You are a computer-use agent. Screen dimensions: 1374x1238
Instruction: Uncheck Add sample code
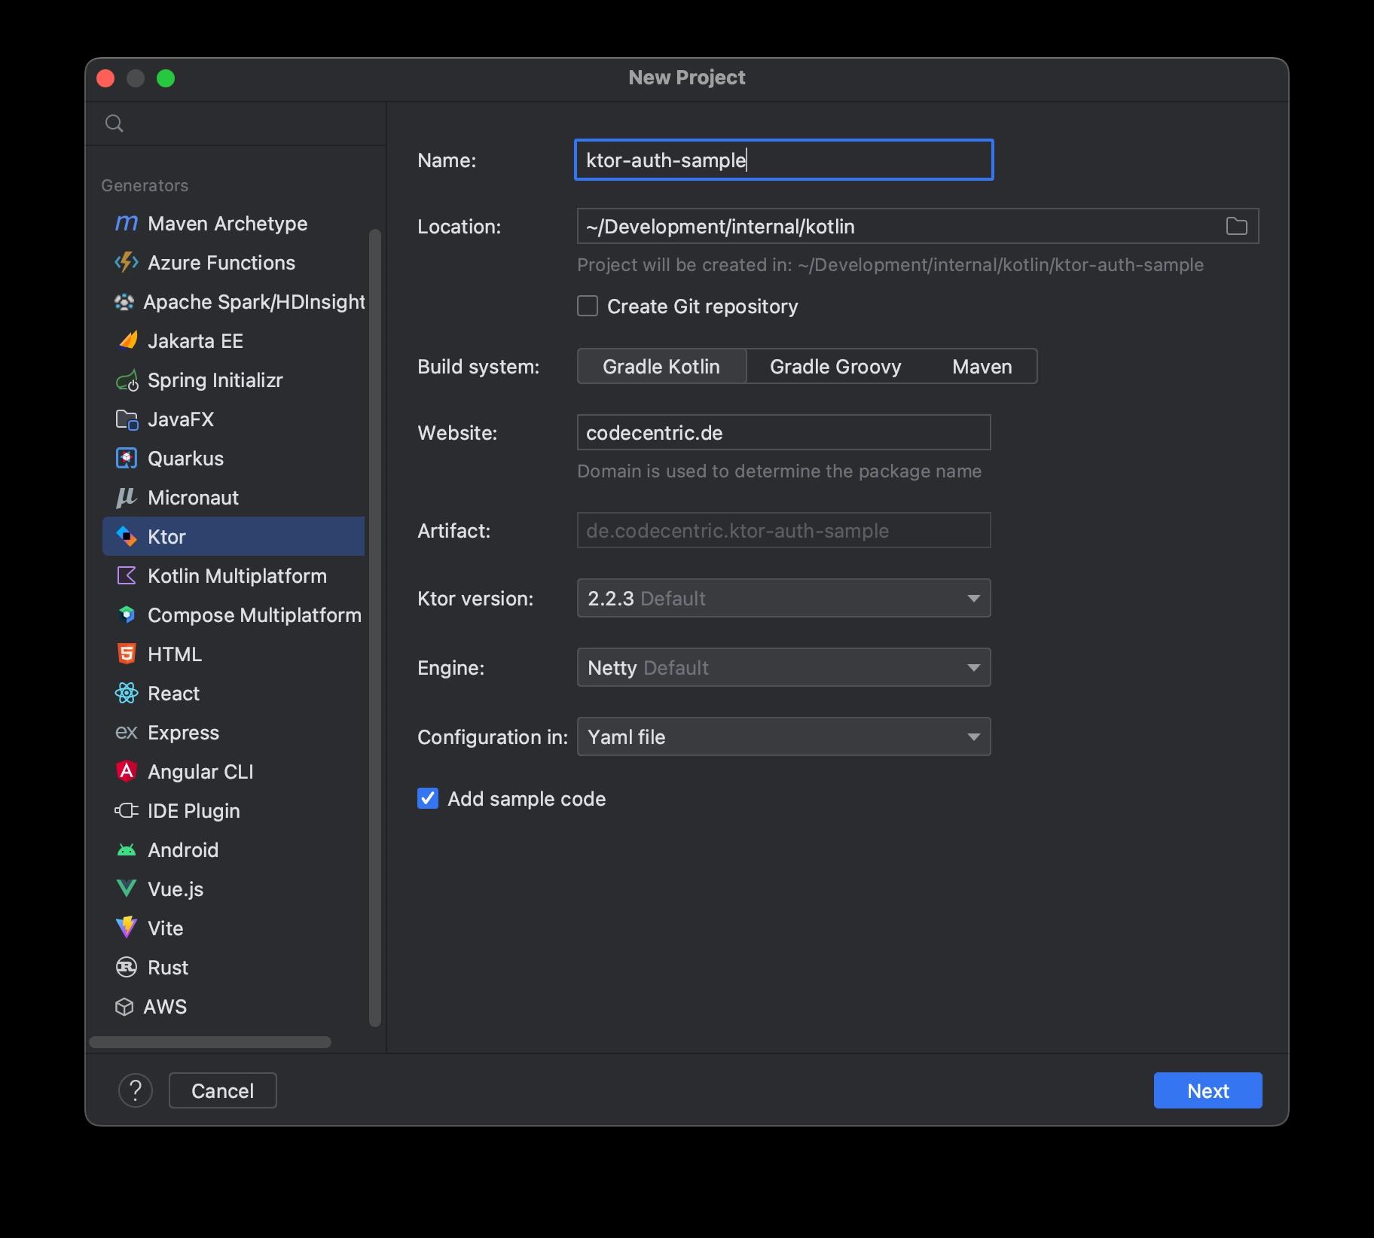428,799
